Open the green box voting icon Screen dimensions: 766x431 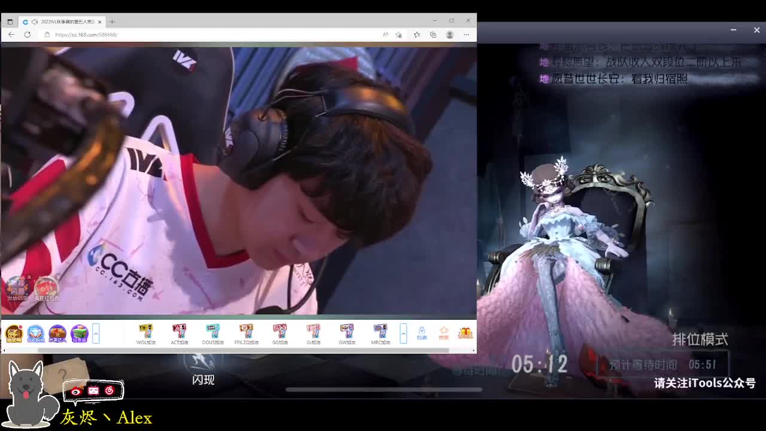(79, 333)
